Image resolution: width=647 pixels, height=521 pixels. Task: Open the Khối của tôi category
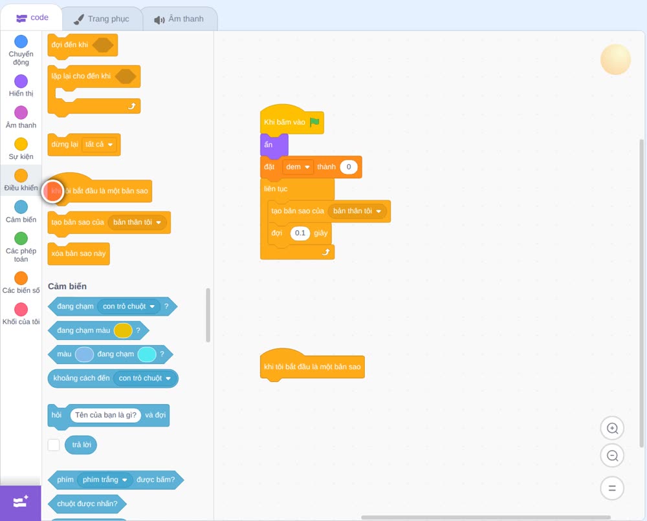point(21,314)
